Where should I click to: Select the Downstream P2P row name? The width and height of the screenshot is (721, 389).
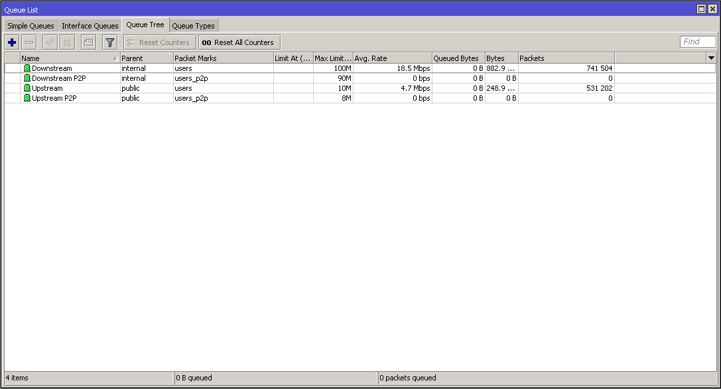(x=59, y=78)
